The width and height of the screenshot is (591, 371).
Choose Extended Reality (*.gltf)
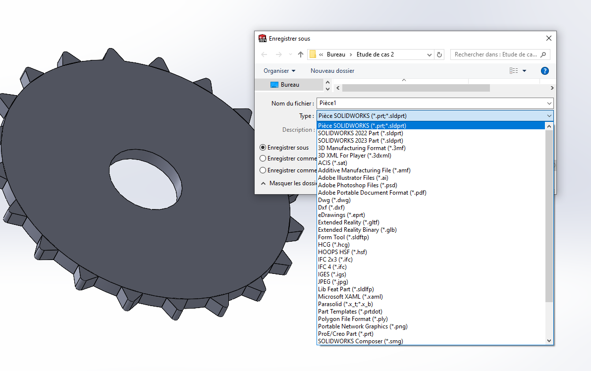(431, 222)
